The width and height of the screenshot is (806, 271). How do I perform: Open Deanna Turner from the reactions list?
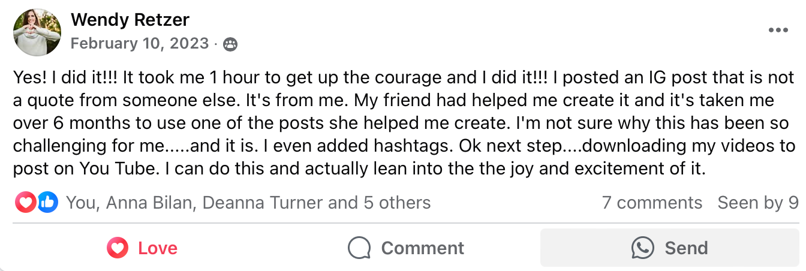point(263,203)
